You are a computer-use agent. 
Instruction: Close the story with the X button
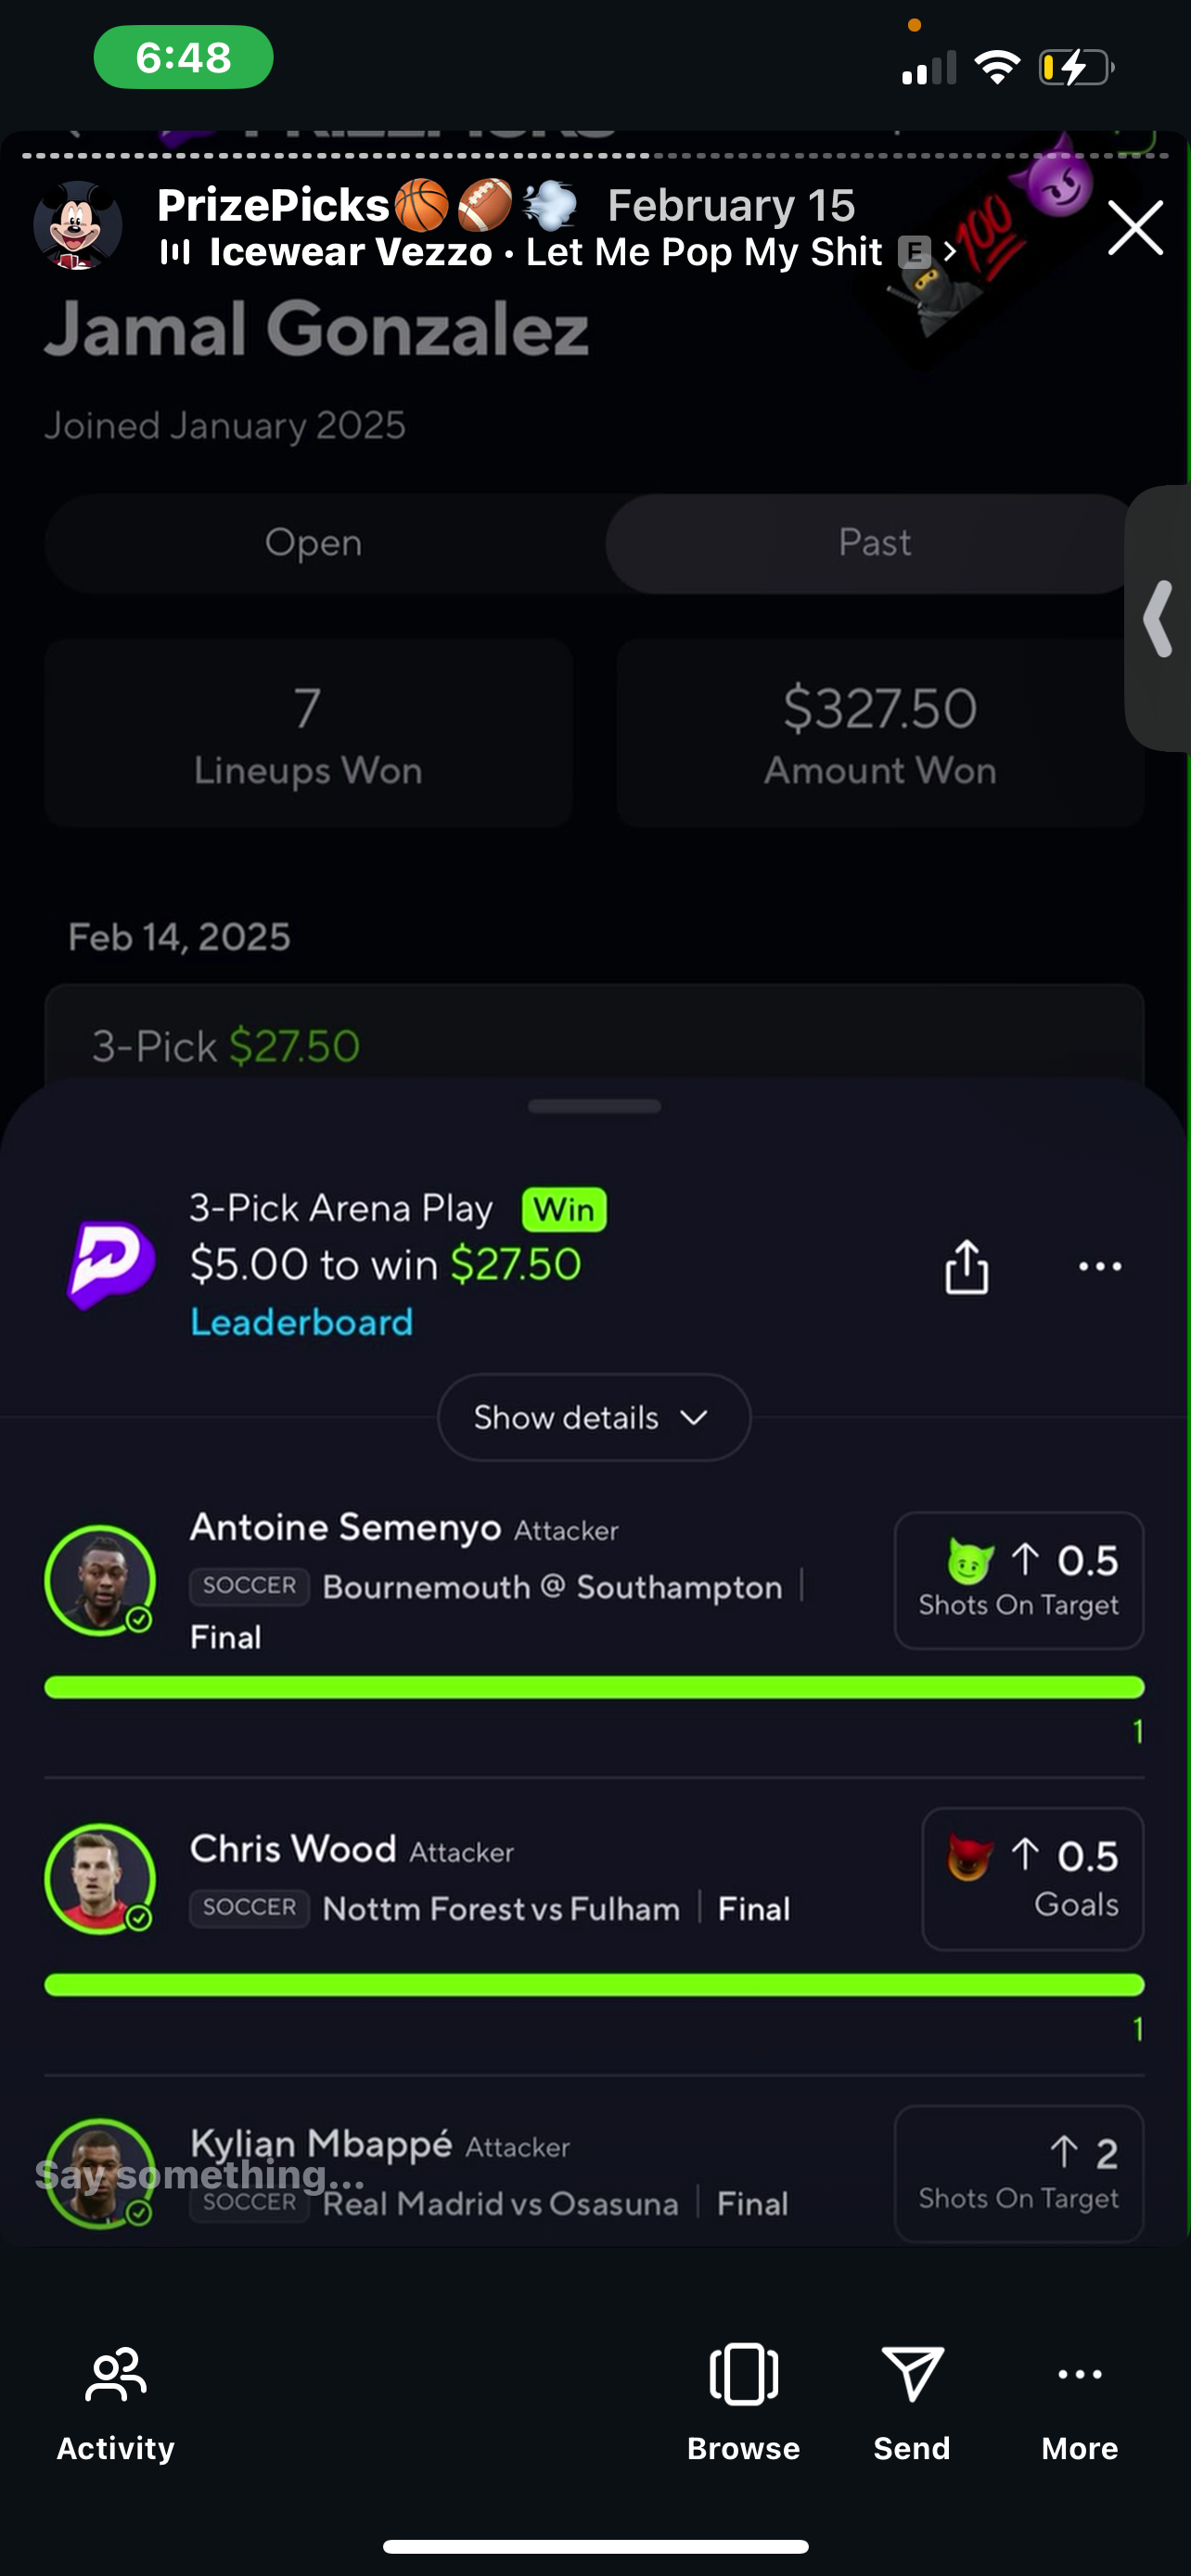click(x=1135, y=228)
